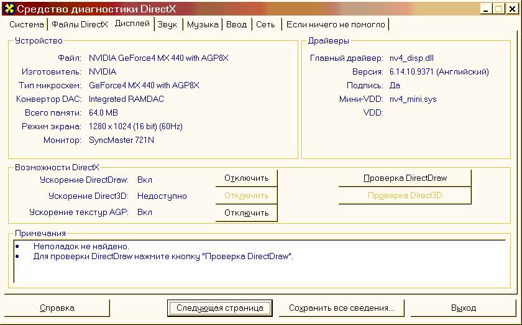
Task: Open the Сеть tab
Action: point(265,24)
